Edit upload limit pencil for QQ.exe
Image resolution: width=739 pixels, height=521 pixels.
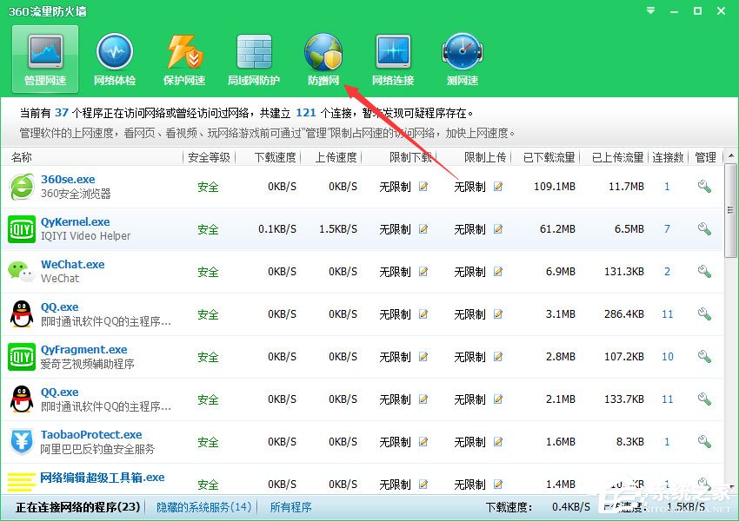tap(497, 313)
